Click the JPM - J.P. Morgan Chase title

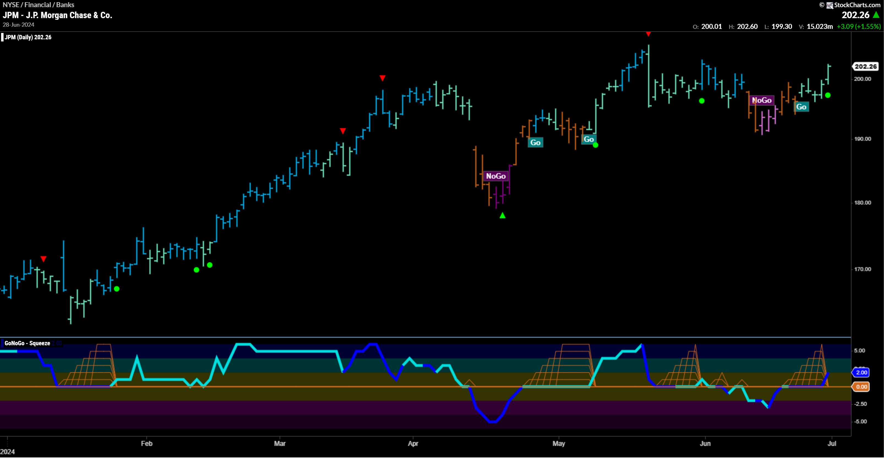(57, 15)
